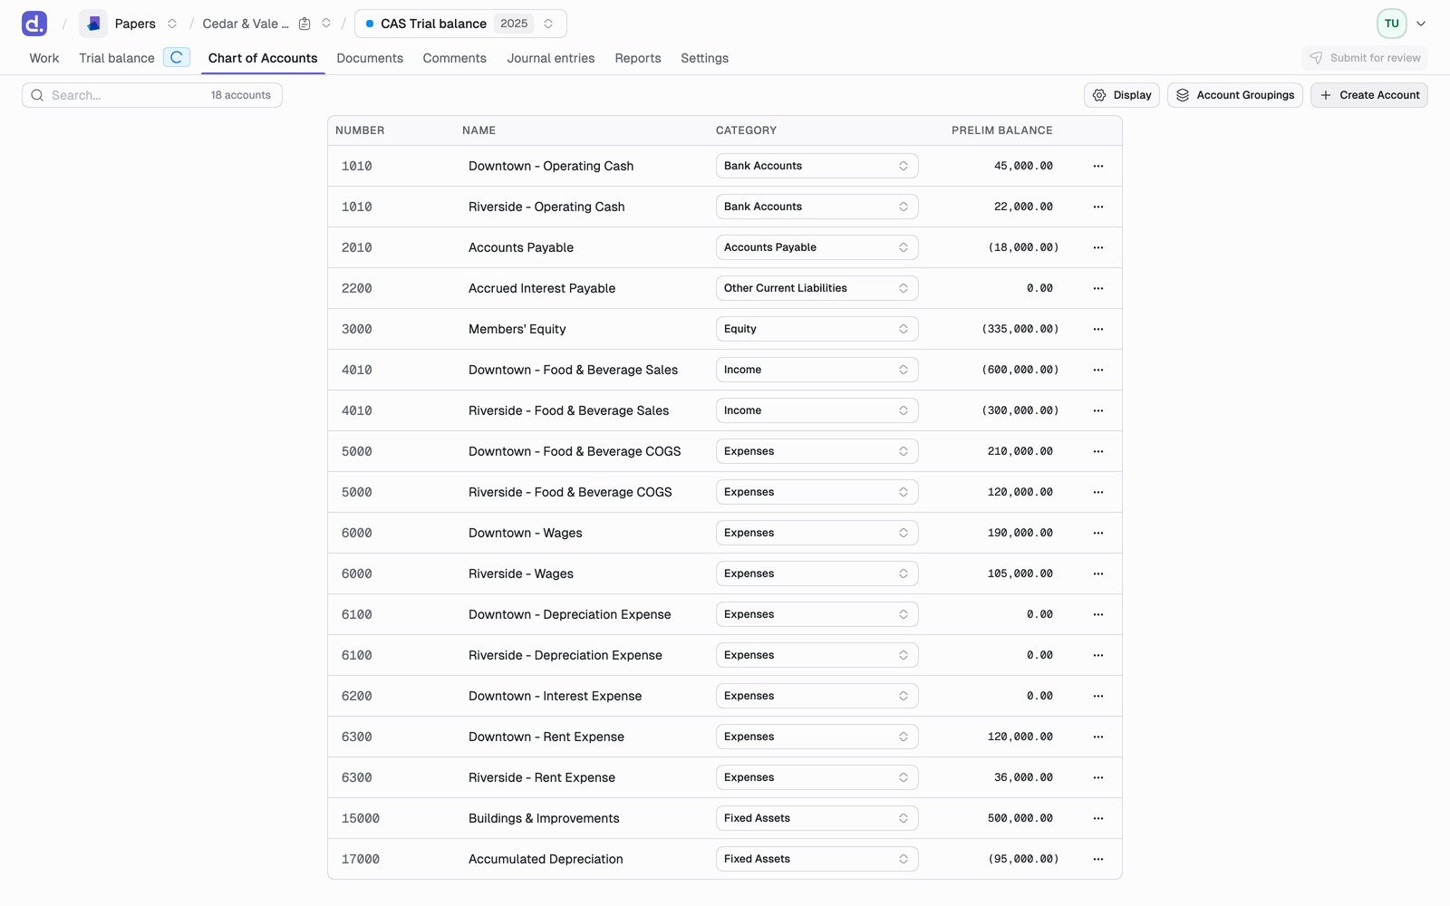Image resolution: width=1450 pixels, height=906 pixels.
Task: Change category dropdown for Riverside - Operating Cash
Action: click(x=817, y=207)
